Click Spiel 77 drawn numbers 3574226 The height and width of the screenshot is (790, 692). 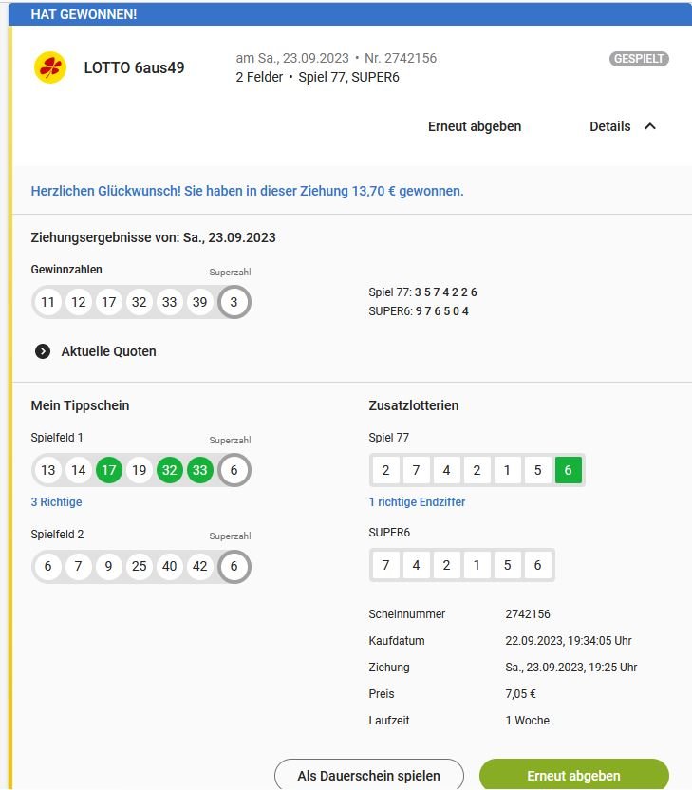pos(446,292)
